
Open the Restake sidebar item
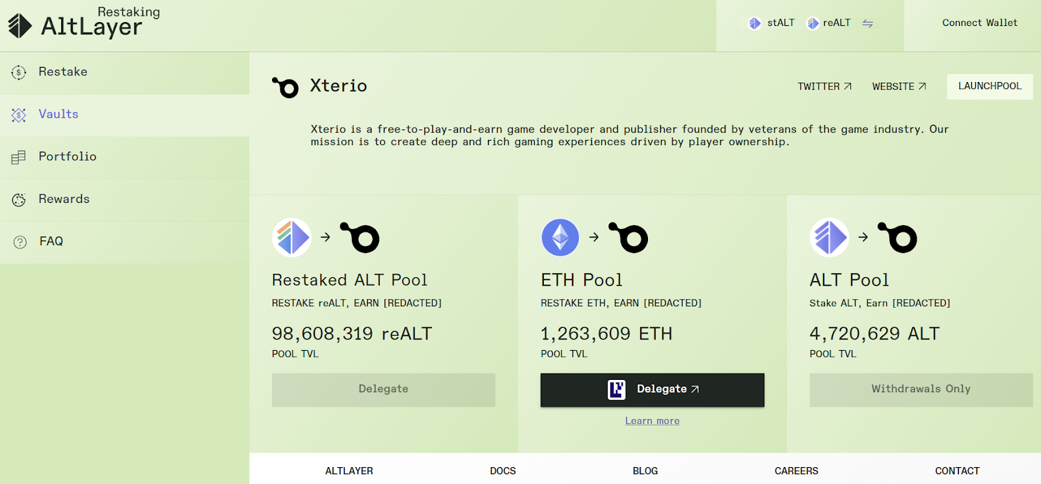[x=124, y=72]
